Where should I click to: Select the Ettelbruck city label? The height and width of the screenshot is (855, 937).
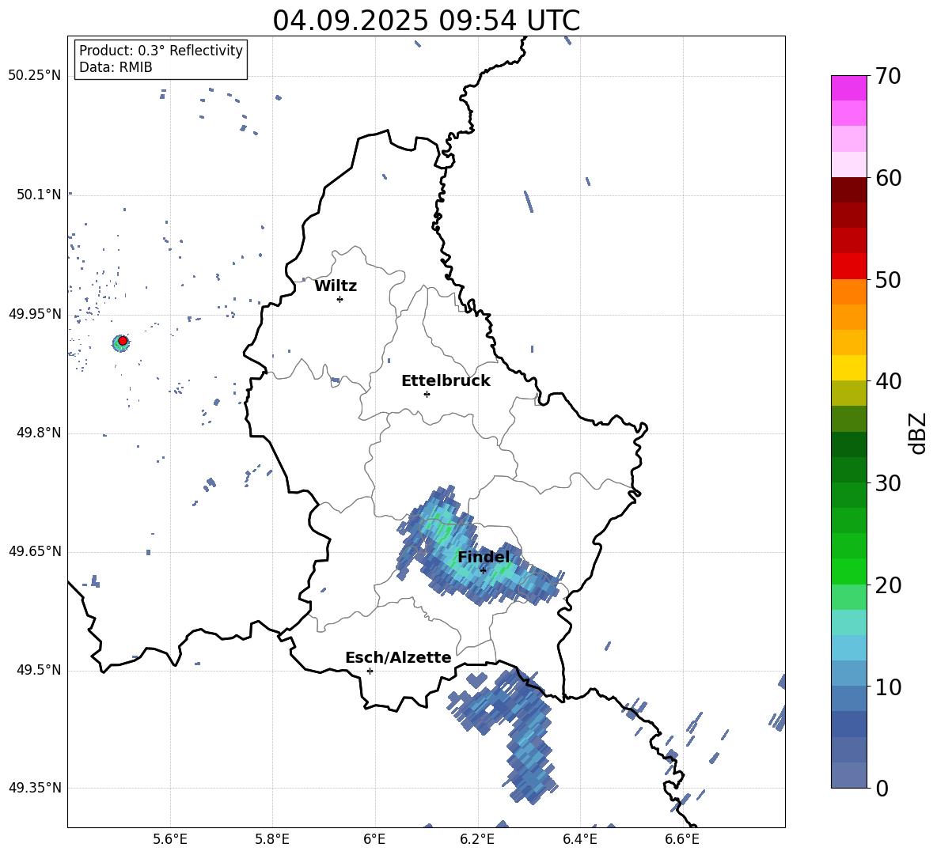[446, 381]
